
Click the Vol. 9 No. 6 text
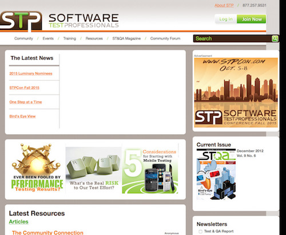[246, 156]
